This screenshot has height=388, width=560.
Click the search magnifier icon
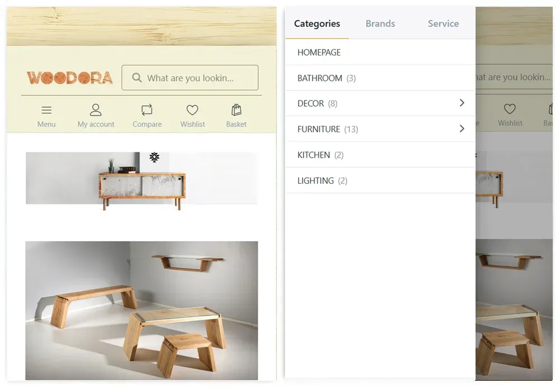click(137, 77)
